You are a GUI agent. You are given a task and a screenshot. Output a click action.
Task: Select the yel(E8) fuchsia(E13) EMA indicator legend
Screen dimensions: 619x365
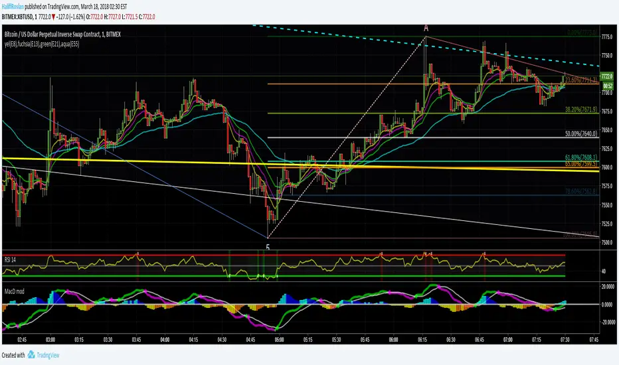[42, 44]
